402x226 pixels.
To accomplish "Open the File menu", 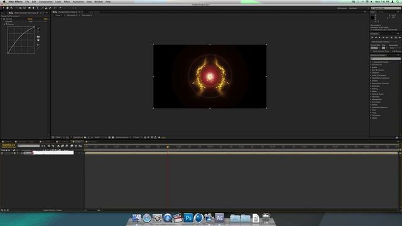I will click(x=27, y=2).
